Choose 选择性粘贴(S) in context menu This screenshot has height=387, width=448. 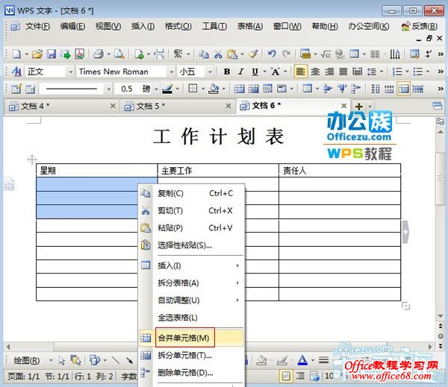191,245
